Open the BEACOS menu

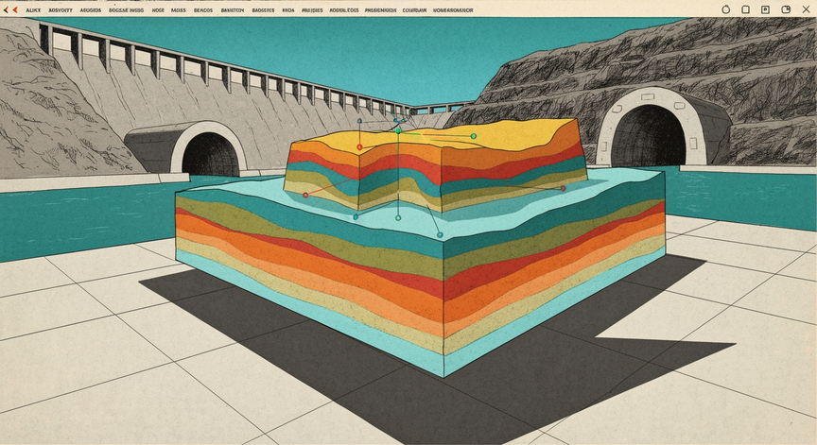203,9
